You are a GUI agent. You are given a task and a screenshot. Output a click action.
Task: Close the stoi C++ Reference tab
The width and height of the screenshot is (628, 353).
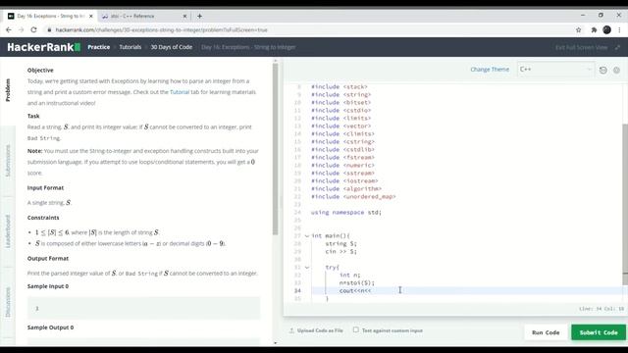tap(184, 16)
